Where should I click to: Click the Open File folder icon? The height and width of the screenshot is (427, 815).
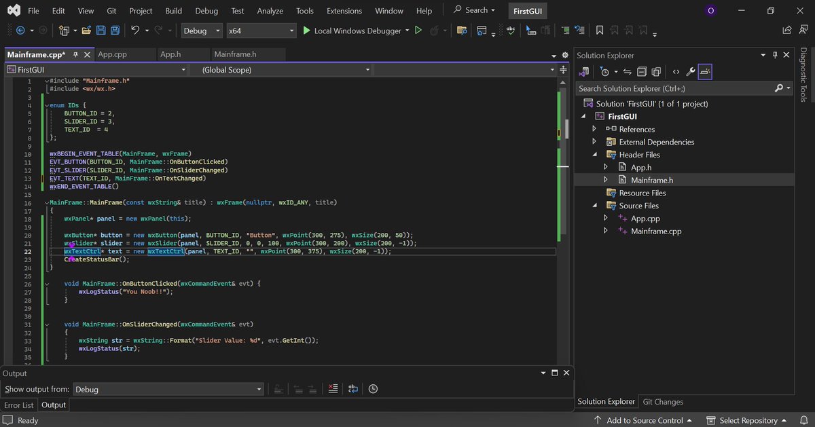click(x=86, y=31)
